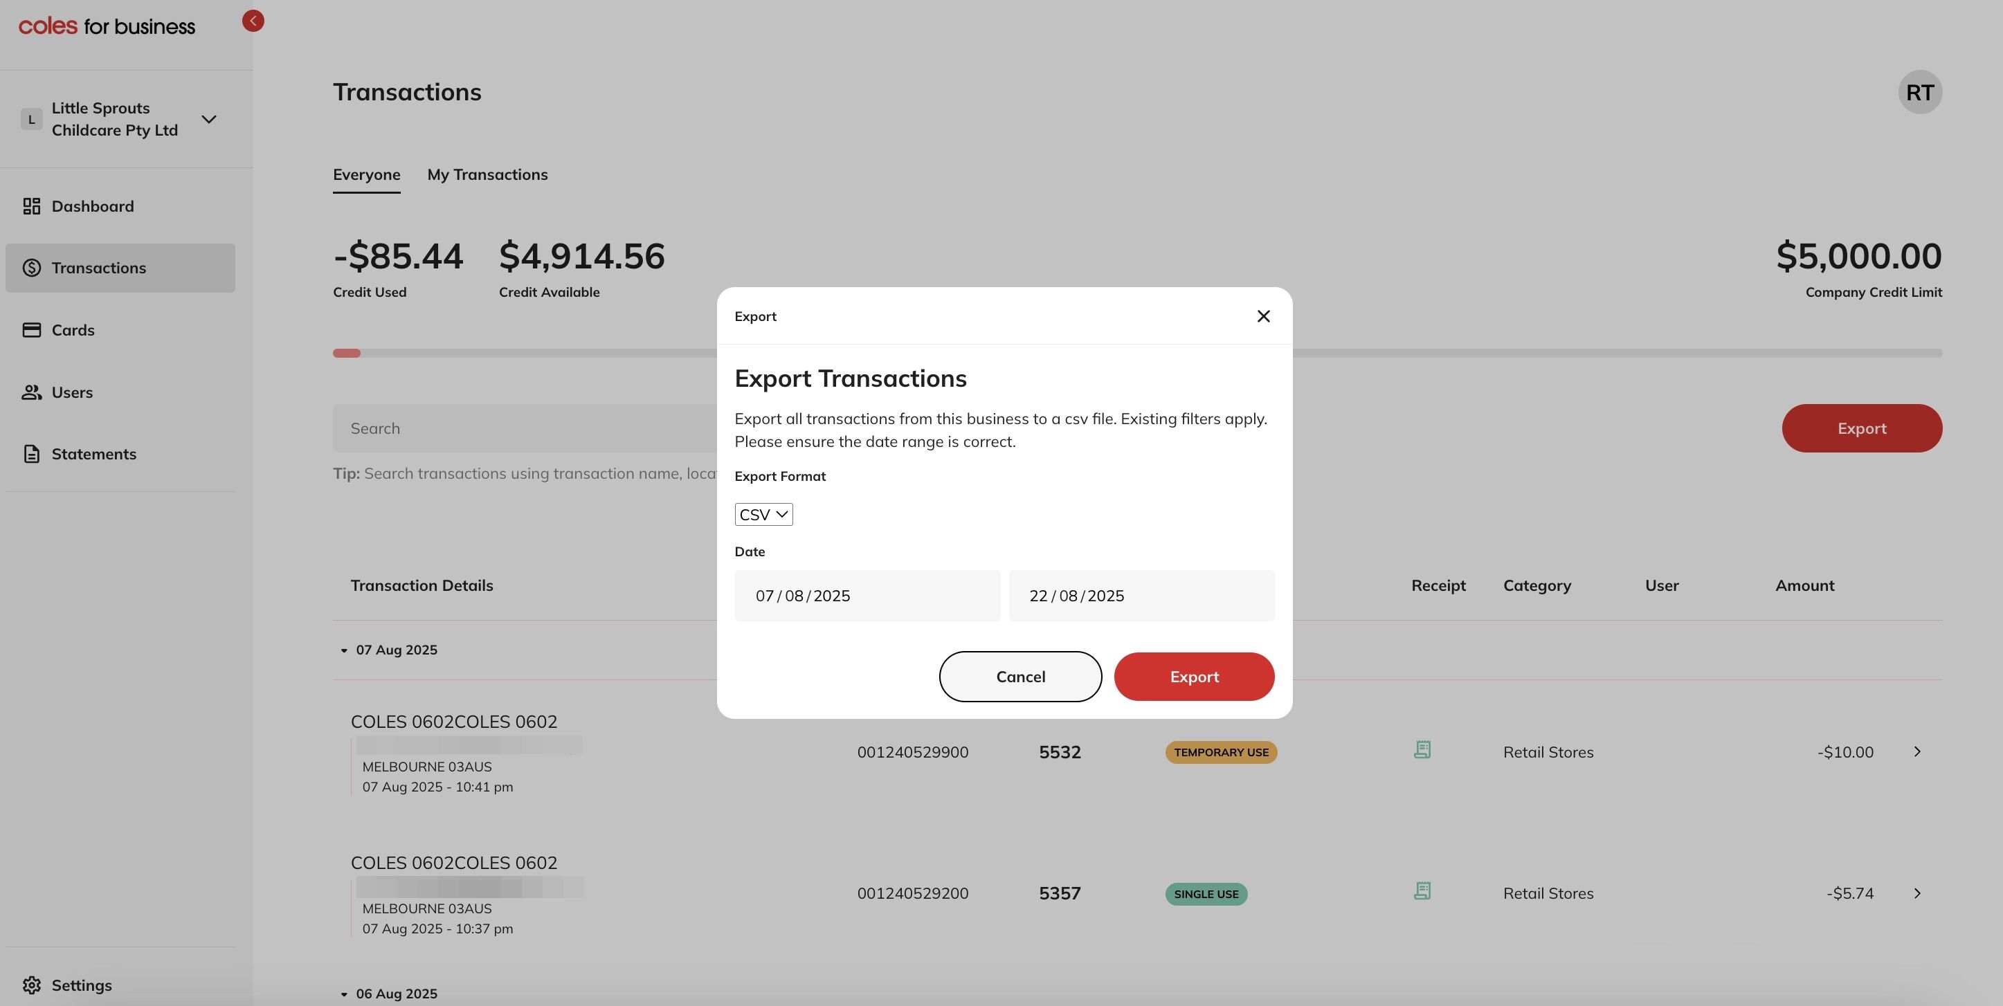Click the Users people icon
The width and height of the screenshot is (2003, 1006).
31,392
